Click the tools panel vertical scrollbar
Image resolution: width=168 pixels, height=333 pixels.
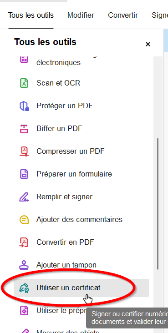(x=158, y=204)
